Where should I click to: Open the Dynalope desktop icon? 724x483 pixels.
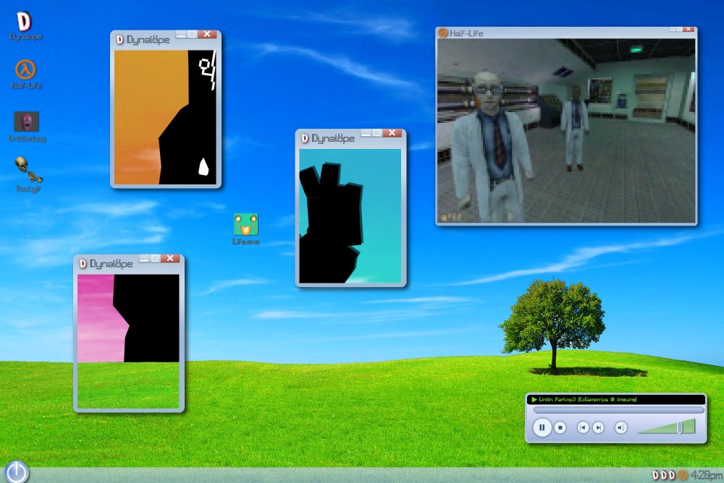pyautogui.click(x=24, y=25)
